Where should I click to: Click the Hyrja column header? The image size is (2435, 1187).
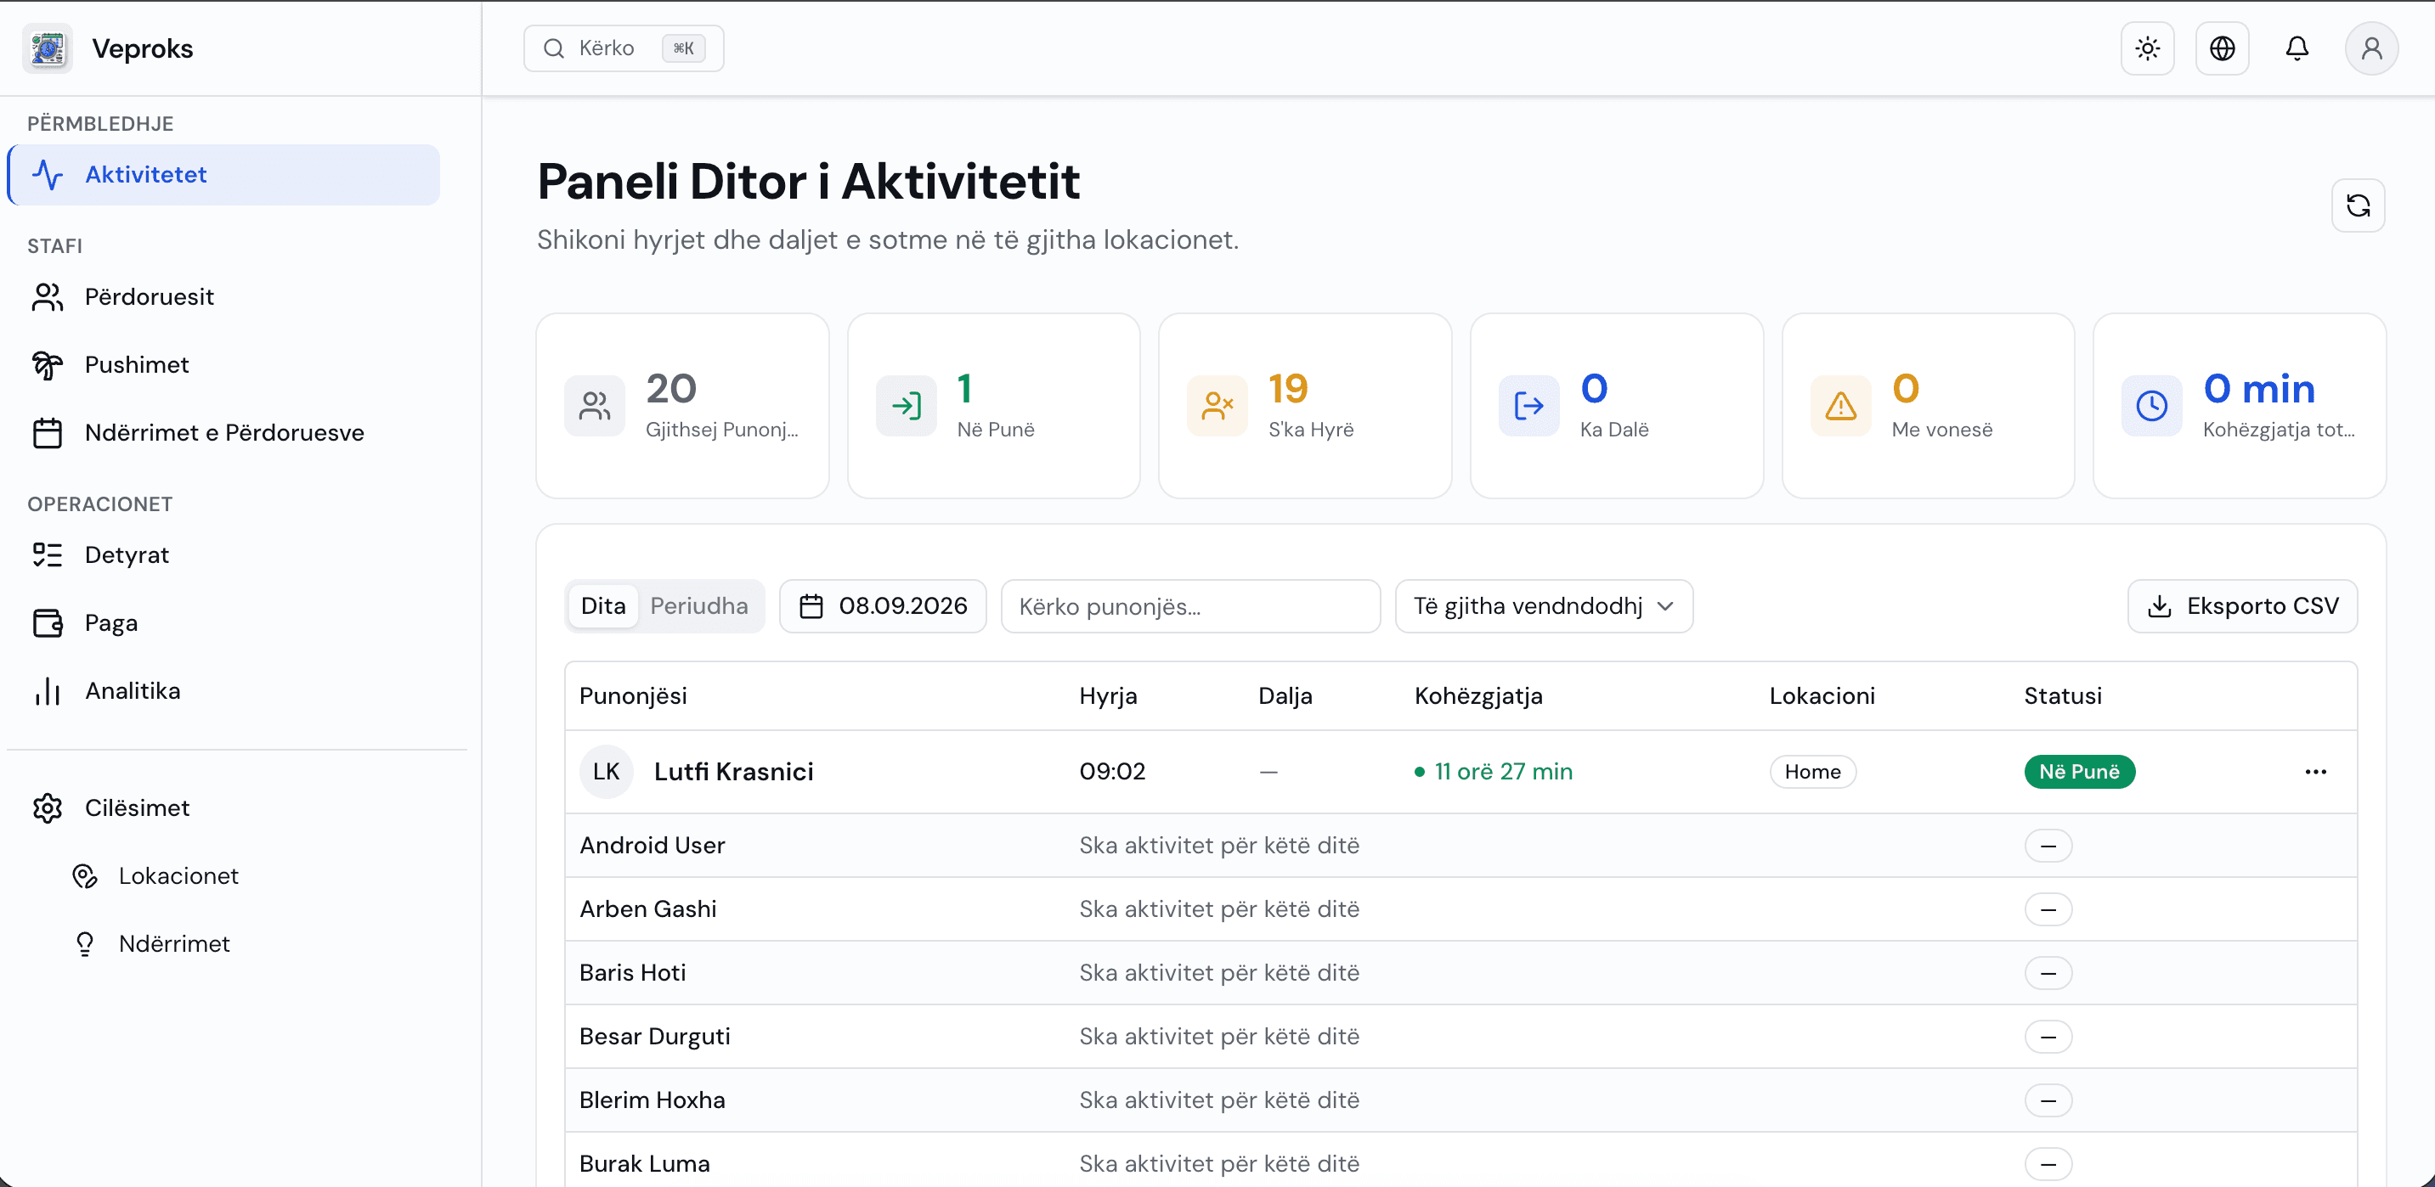tap(1108, 696)
